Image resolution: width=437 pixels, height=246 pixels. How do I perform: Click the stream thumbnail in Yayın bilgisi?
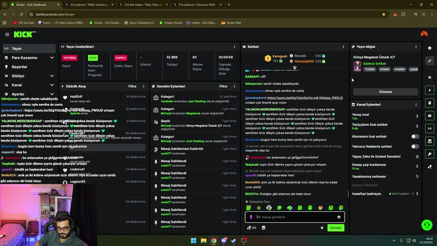coord(357,66)
